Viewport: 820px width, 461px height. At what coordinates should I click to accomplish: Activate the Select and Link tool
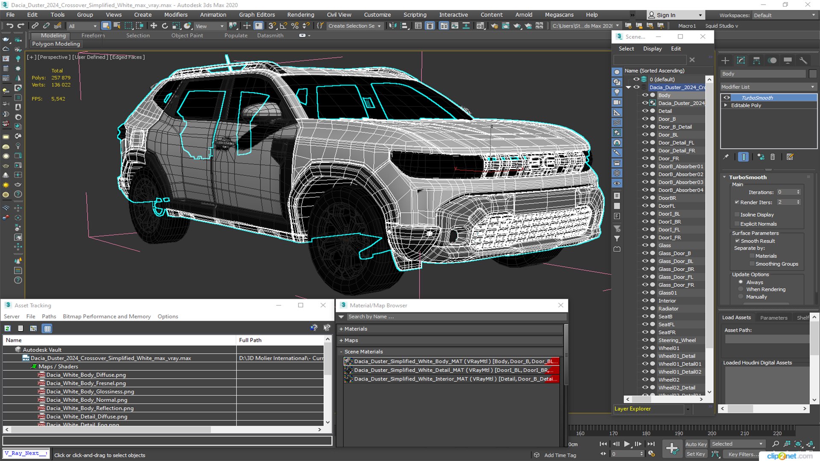[35, 26]
